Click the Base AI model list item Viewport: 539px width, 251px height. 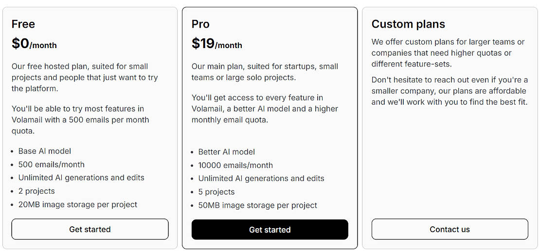pyautogui.click(x=45, y=151)
